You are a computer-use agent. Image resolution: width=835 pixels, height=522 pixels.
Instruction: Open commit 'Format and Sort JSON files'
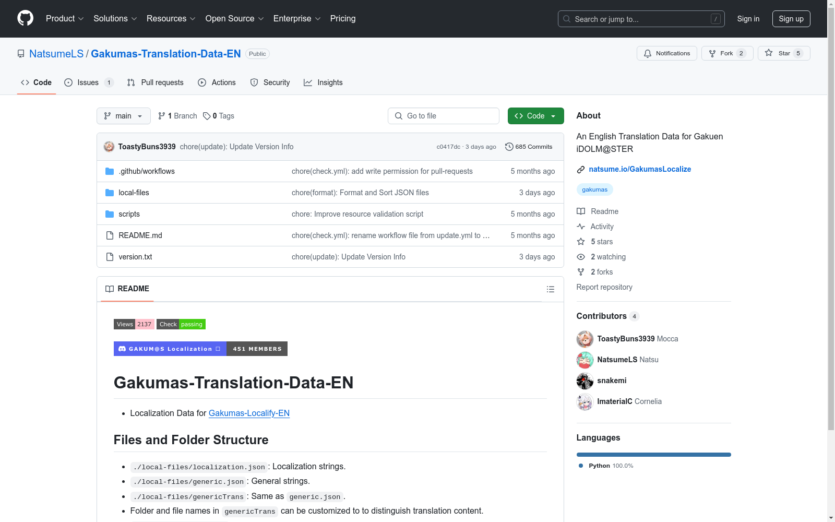point(360,193)
